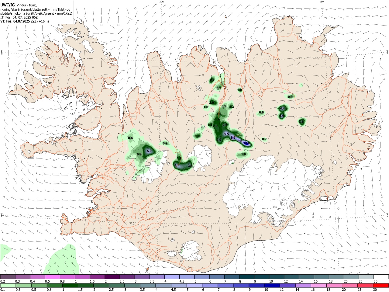Click the dark blue 10 swatch in bottom legend
This screenshot has width=389, height=292.
271,285
